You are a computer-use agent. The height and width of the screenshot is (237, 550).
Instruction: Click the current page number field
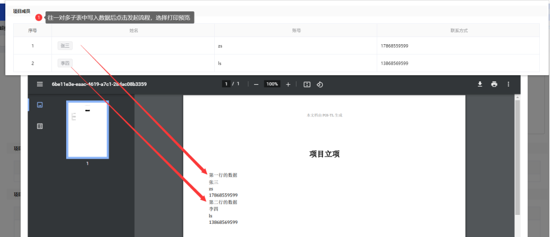coord(226,84)
